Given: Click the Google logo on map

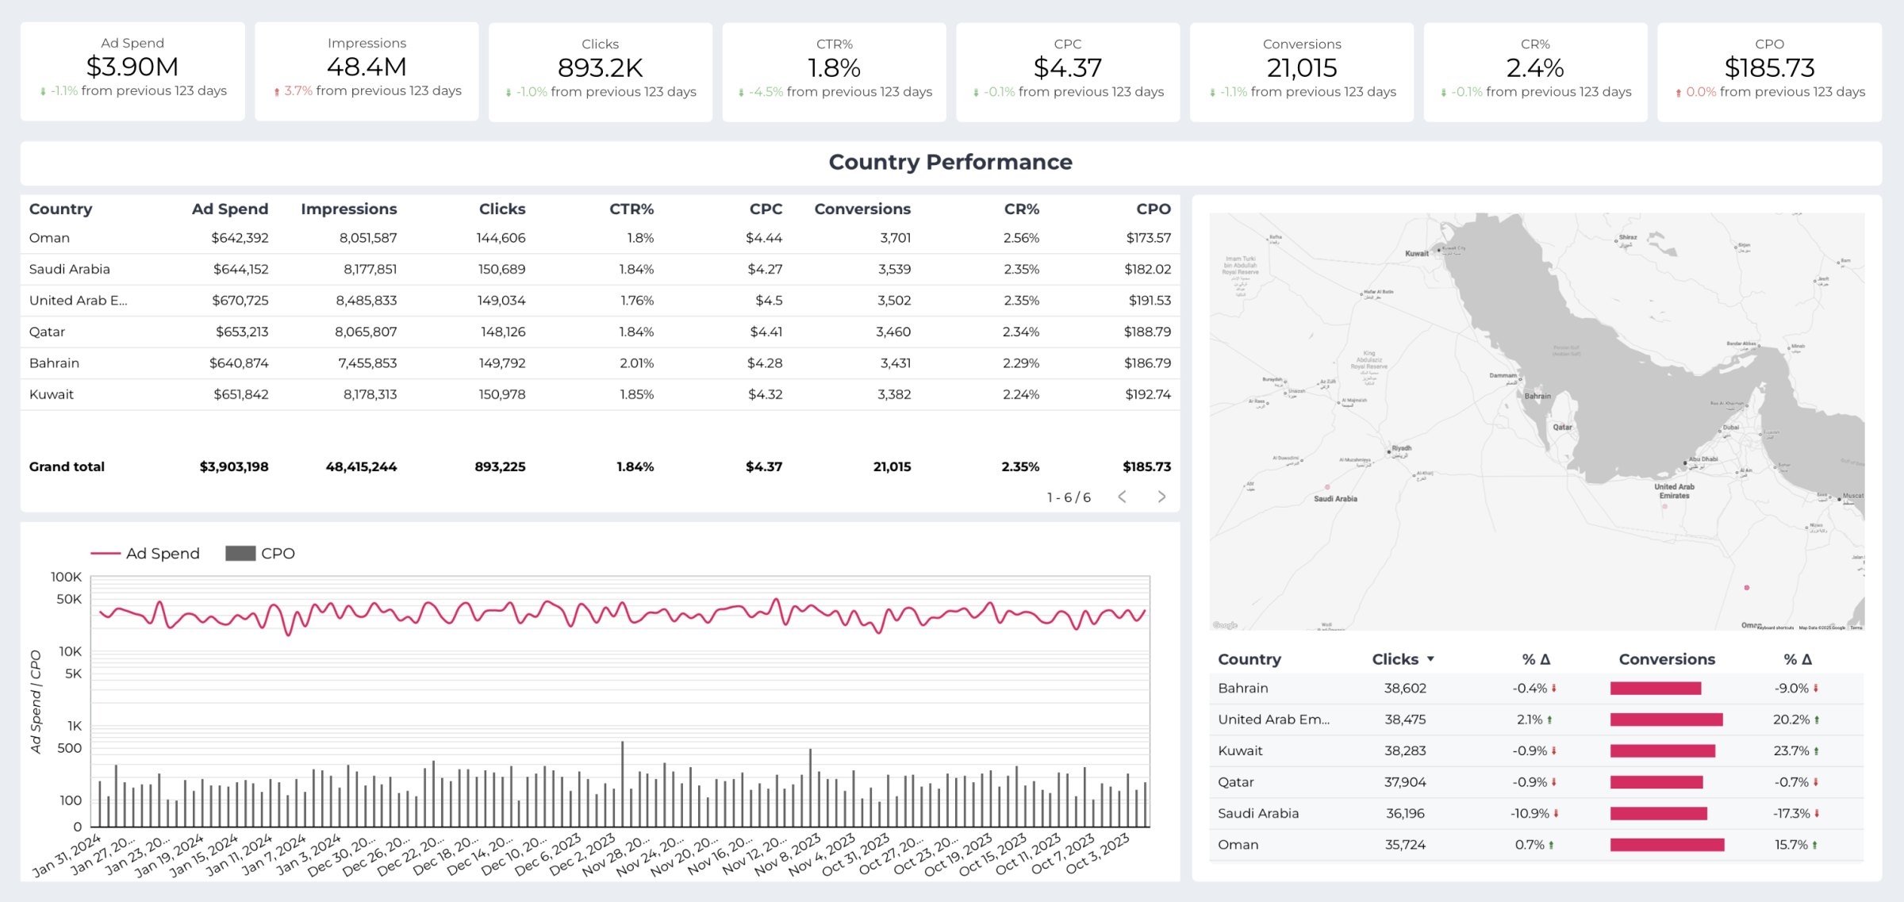Looking at the screenshot, I should coord(1225,625).
